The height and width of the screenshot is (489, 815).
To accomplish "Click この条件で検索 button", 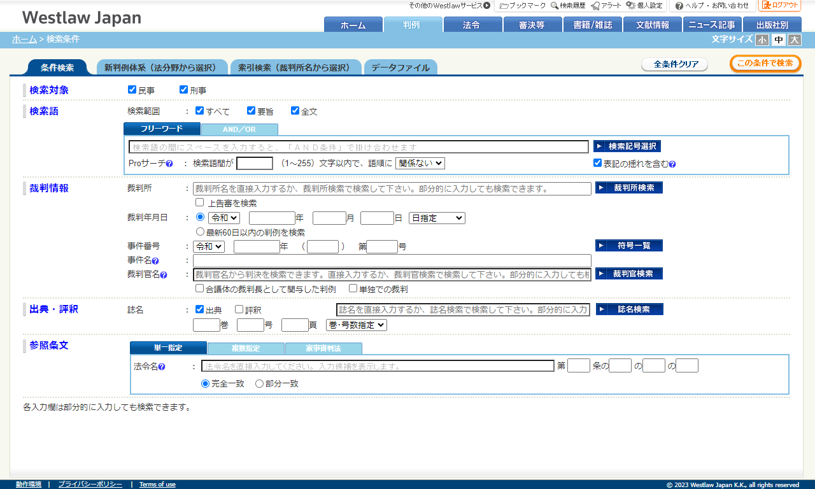I will [765, 63].
